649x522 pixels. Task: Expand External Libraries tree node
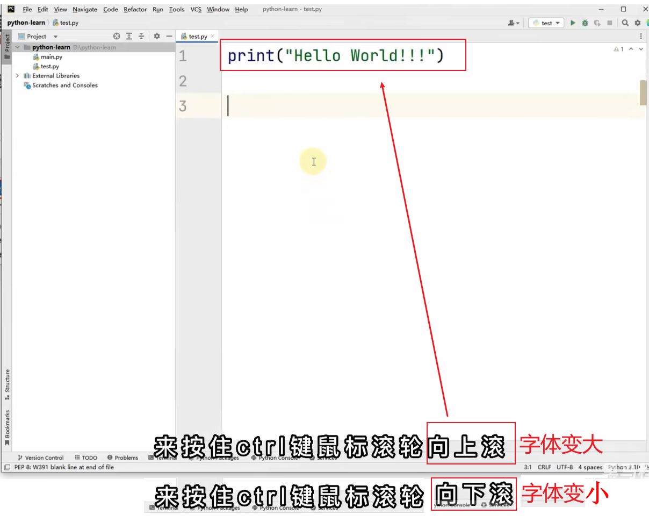tap(17, 76)
